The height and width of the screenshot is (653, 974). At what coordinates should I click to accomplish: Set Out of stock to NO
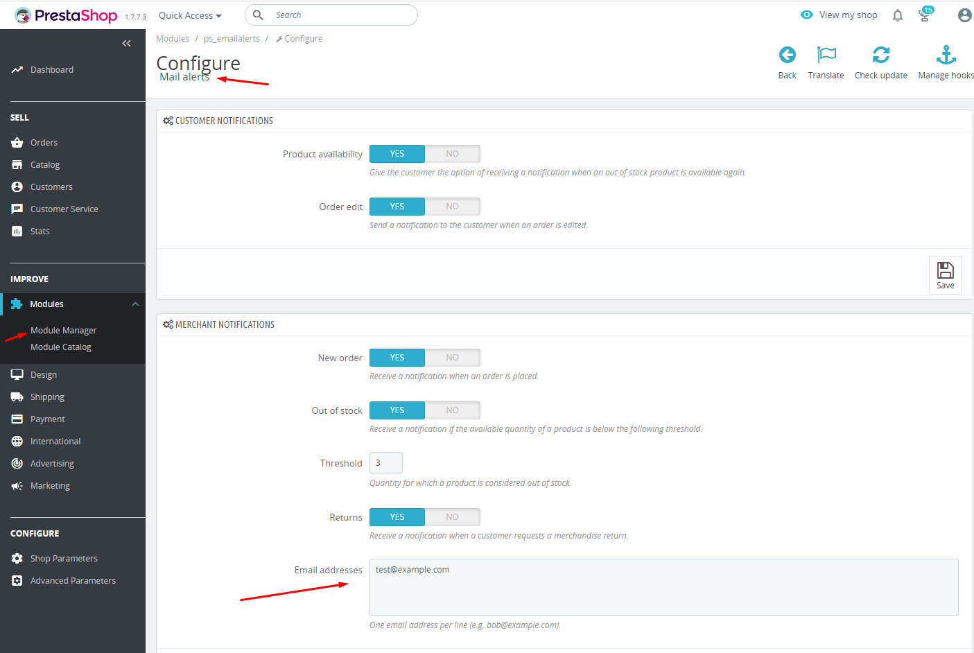pos(453,410)
